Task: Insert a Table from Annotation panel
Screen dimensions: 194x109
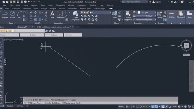Action: [x=67, y=19]
